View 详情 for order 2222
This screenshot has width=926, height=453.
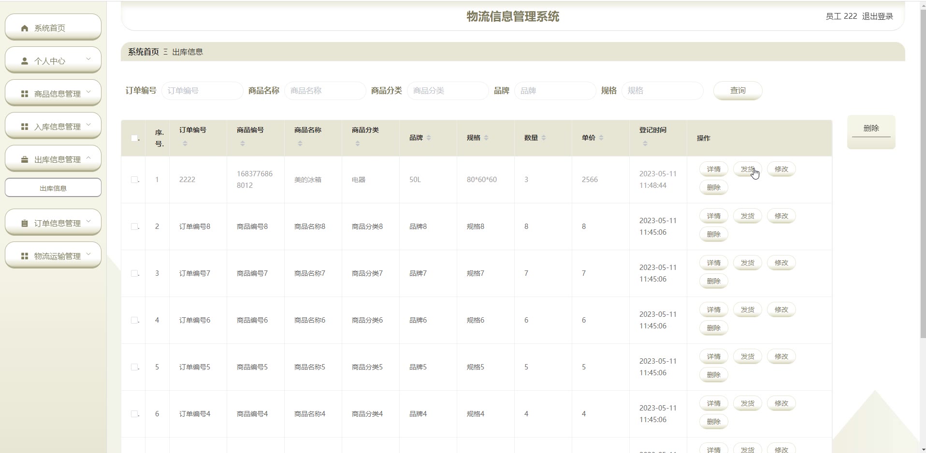tap(714, 169)
